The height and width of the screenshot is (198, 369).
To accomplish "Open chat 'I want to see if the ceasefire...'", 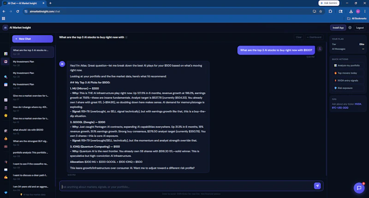I will coord(32,166).
